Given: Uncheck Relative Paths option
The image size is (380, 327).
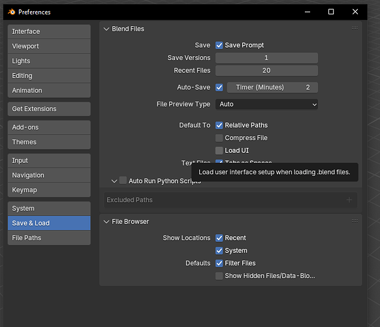Looking at the screenshot, I should pyautogui.click(x=219, y=126).
